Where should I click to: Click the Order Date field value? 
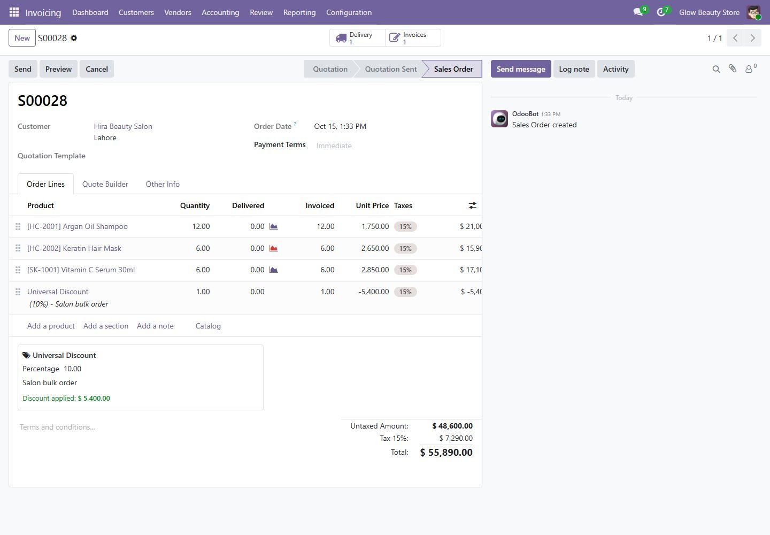tap(340, 126)
